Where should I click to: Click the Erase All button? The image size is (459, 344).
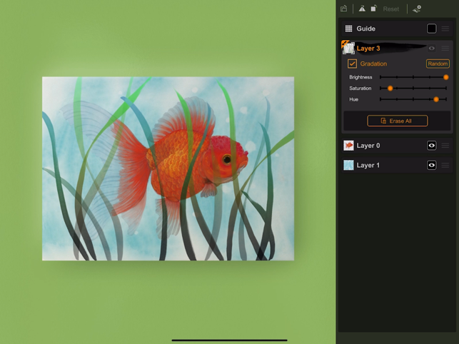[397, 121]
